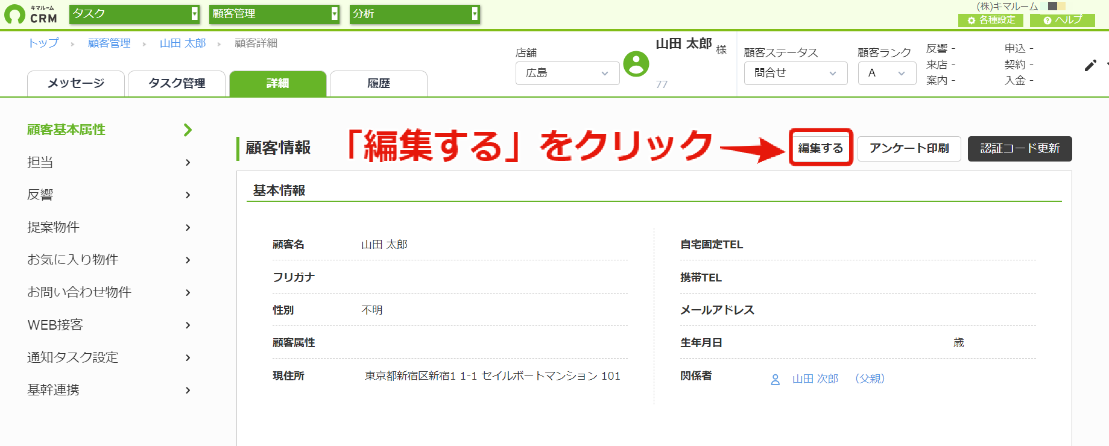Click the person icon beside 山田 次郎
Screen dimensions: 1109x446
click(x=776, y=380)
